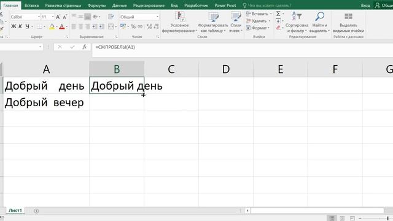Open the Стили ячеек gallery

(236, 22)
